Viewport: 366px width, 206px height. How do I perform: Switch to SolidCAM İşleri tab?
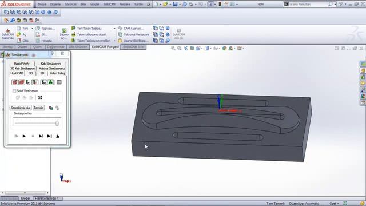tap(134, 47)
